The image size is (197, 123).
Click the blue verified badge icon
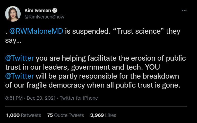pyautogui.click(x=55, y=11)
